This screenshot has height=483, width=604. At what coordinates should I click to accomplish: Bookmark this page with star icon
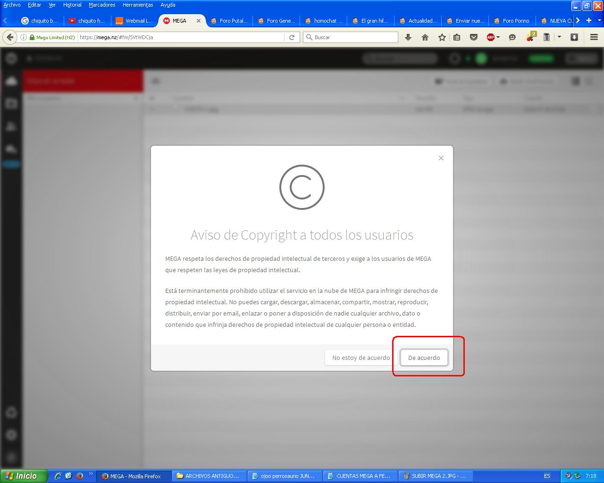tap(442, 37)
